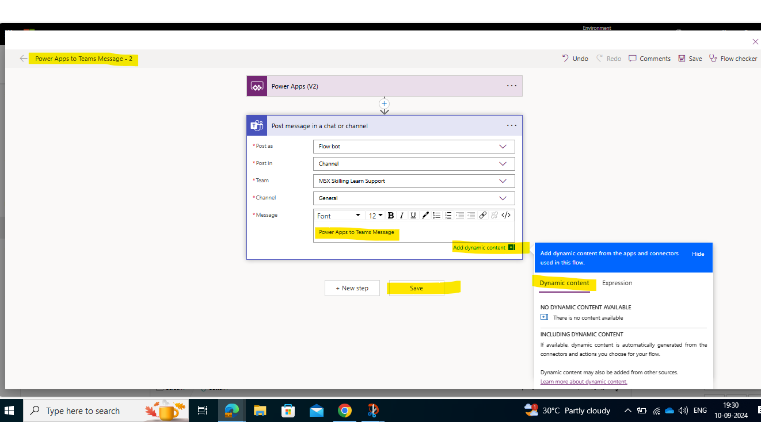Viewport: 761px width, 422px height.
Task: Launch Google Chrome from the taskbar
Action: [345, 411]
